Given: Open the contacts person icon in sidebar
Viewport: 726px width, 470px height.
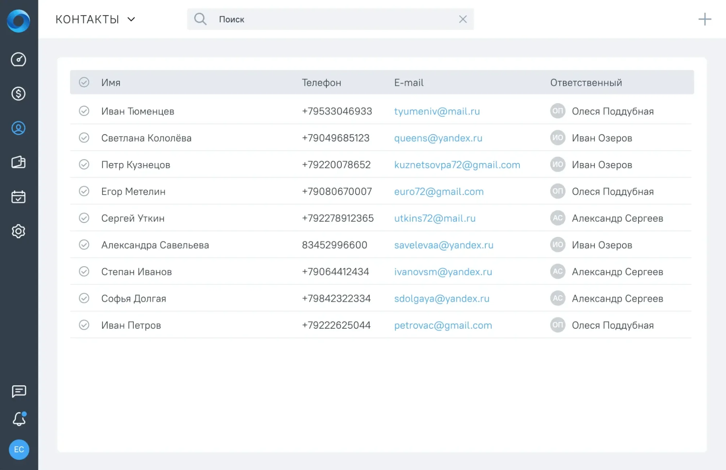Looking at the screenshot, I should [x=19, y=128].
